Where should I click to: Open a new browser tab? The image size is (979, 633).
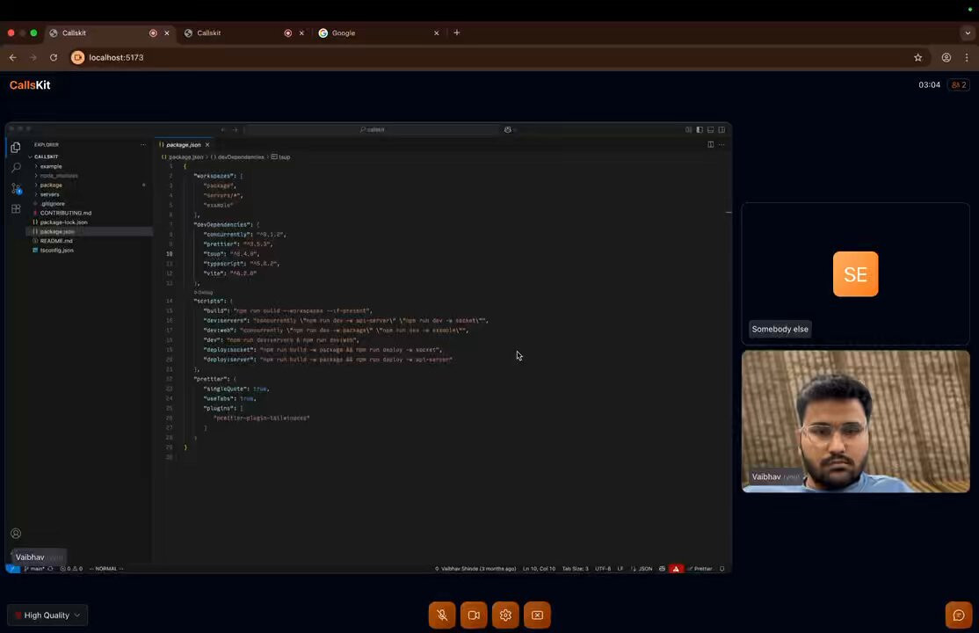click(x=457, y=33)
